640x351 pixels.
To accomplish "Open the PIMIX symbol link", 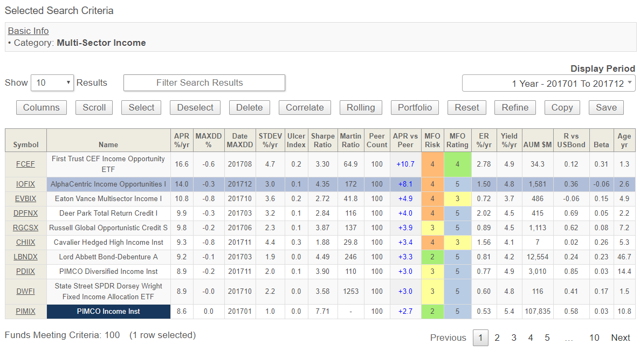I will [26, 311].
